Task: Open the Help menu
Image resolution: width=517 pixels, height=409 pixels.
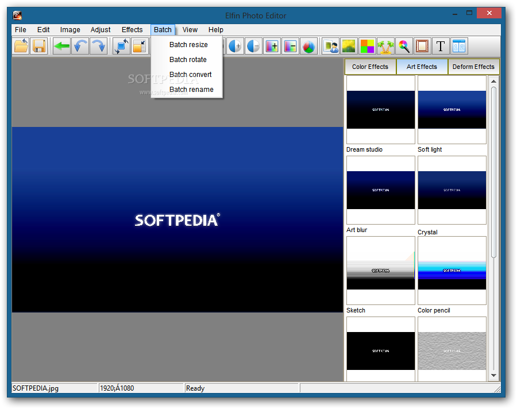Action: click(x=215, y=30)
